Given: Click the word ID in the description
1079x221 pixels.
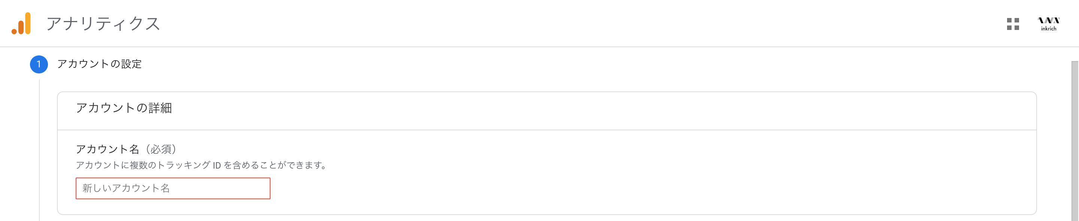Looking at the screenshot, I should (x=217, y=165).
